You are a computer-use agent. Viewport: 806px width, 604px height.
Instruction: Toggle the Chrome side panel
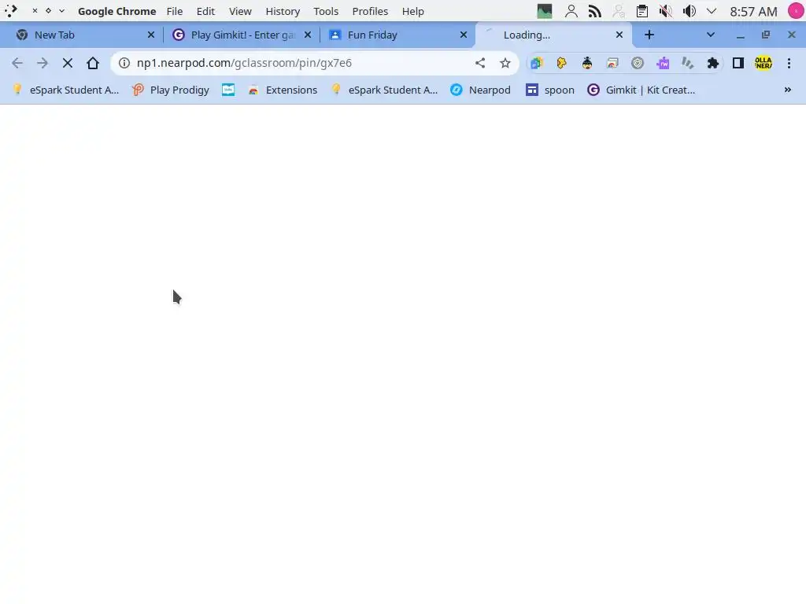[x=738, y=63]
